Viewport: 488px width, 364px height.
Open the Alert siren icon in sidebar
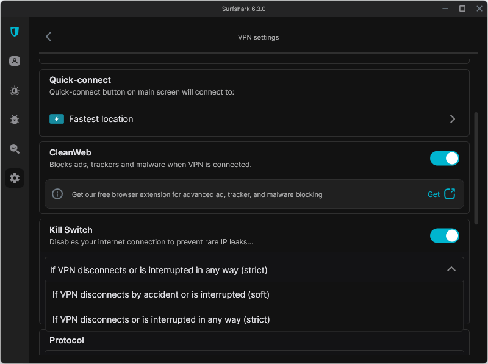15,90
